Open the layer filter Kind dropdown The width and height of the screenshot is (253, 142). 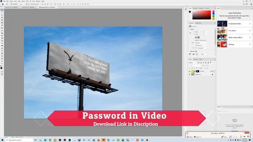[193, 63]
